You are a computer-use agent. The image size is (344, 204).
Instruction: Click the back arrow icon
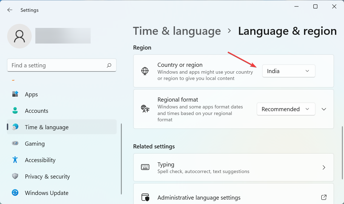[x=10, y=10]
